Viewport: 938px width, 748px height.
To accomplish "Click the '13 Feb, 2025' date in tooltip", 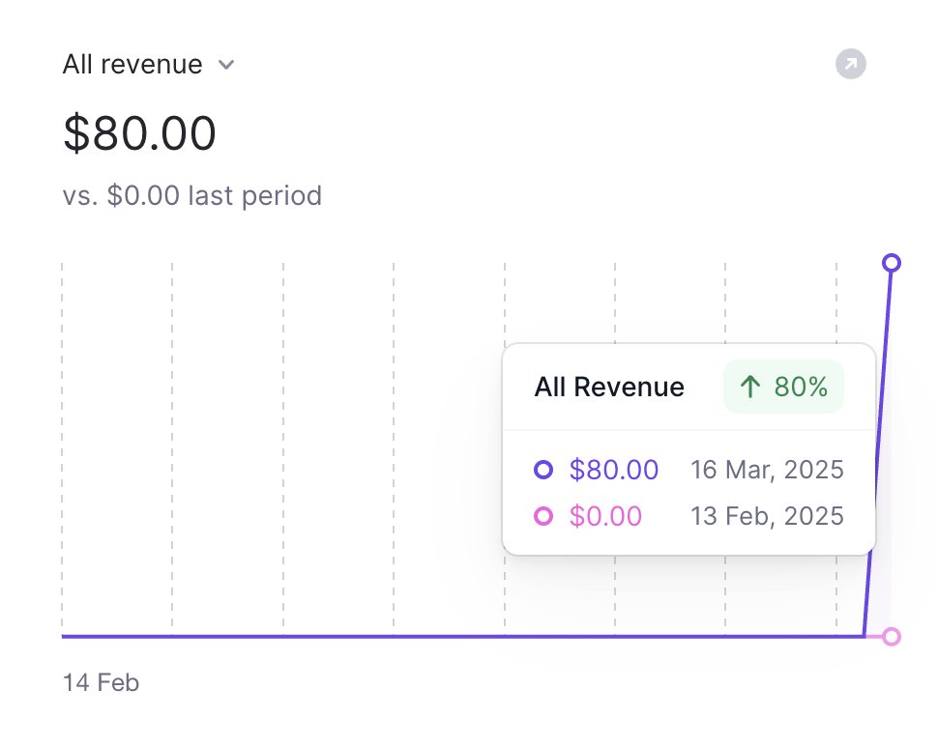I will pyautogui.click(x=767, y=516).
